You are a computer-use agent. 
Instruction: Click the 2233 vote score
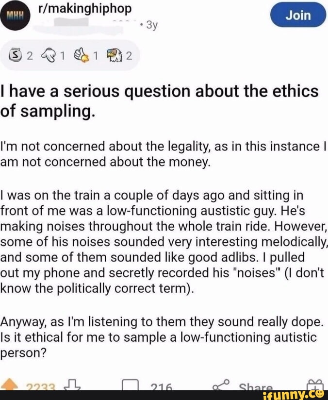tap(42, 386)
